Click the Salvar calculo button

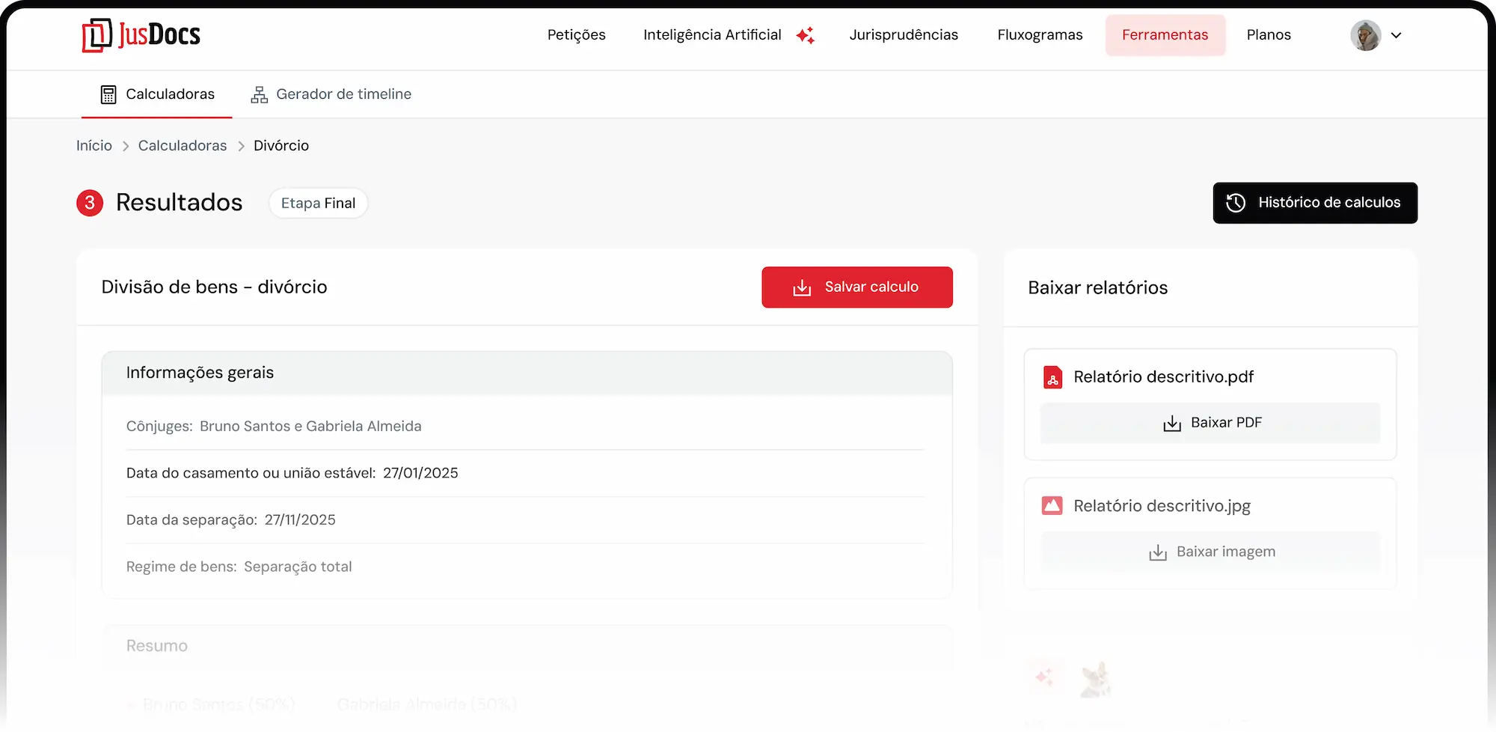856,287
